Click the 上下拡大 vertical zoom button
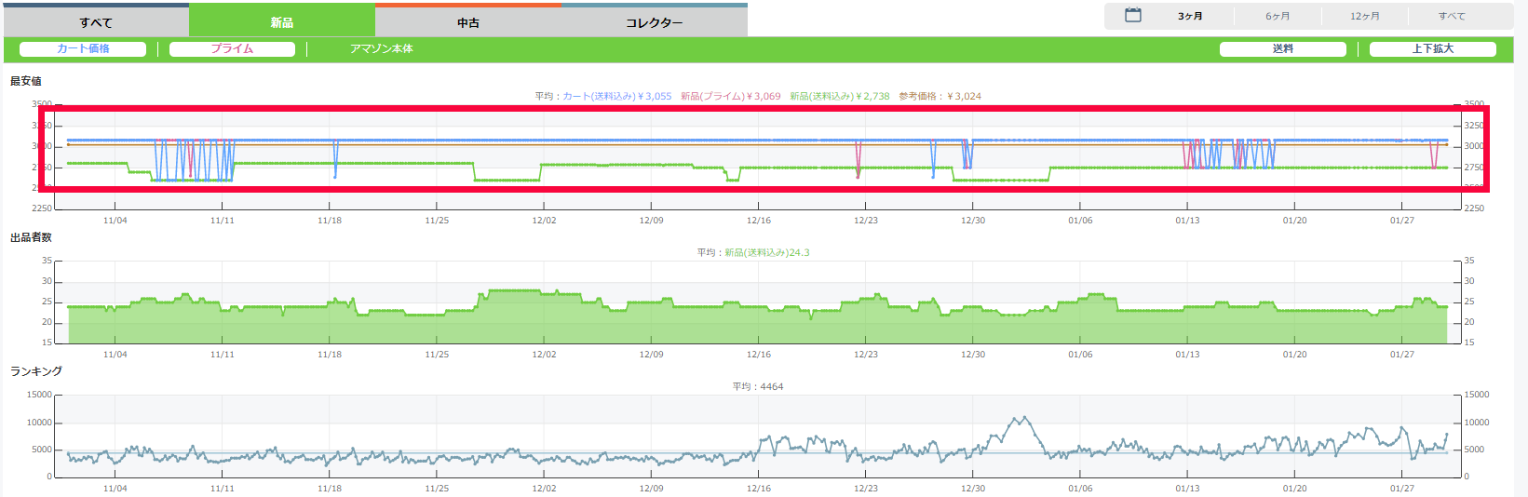Screen dimensions: 1528x497 coord(1432,49)
